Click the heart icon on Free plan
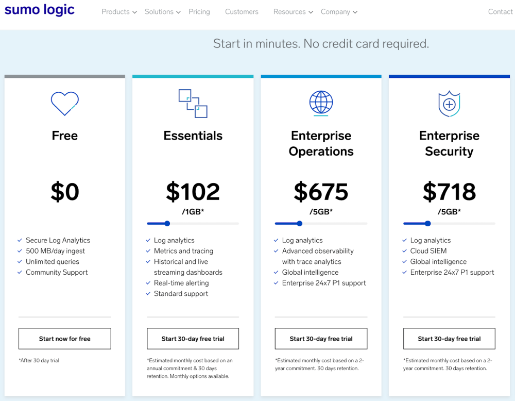The width and height of the screenshot is (515, 401). click(x=65, y=104)
